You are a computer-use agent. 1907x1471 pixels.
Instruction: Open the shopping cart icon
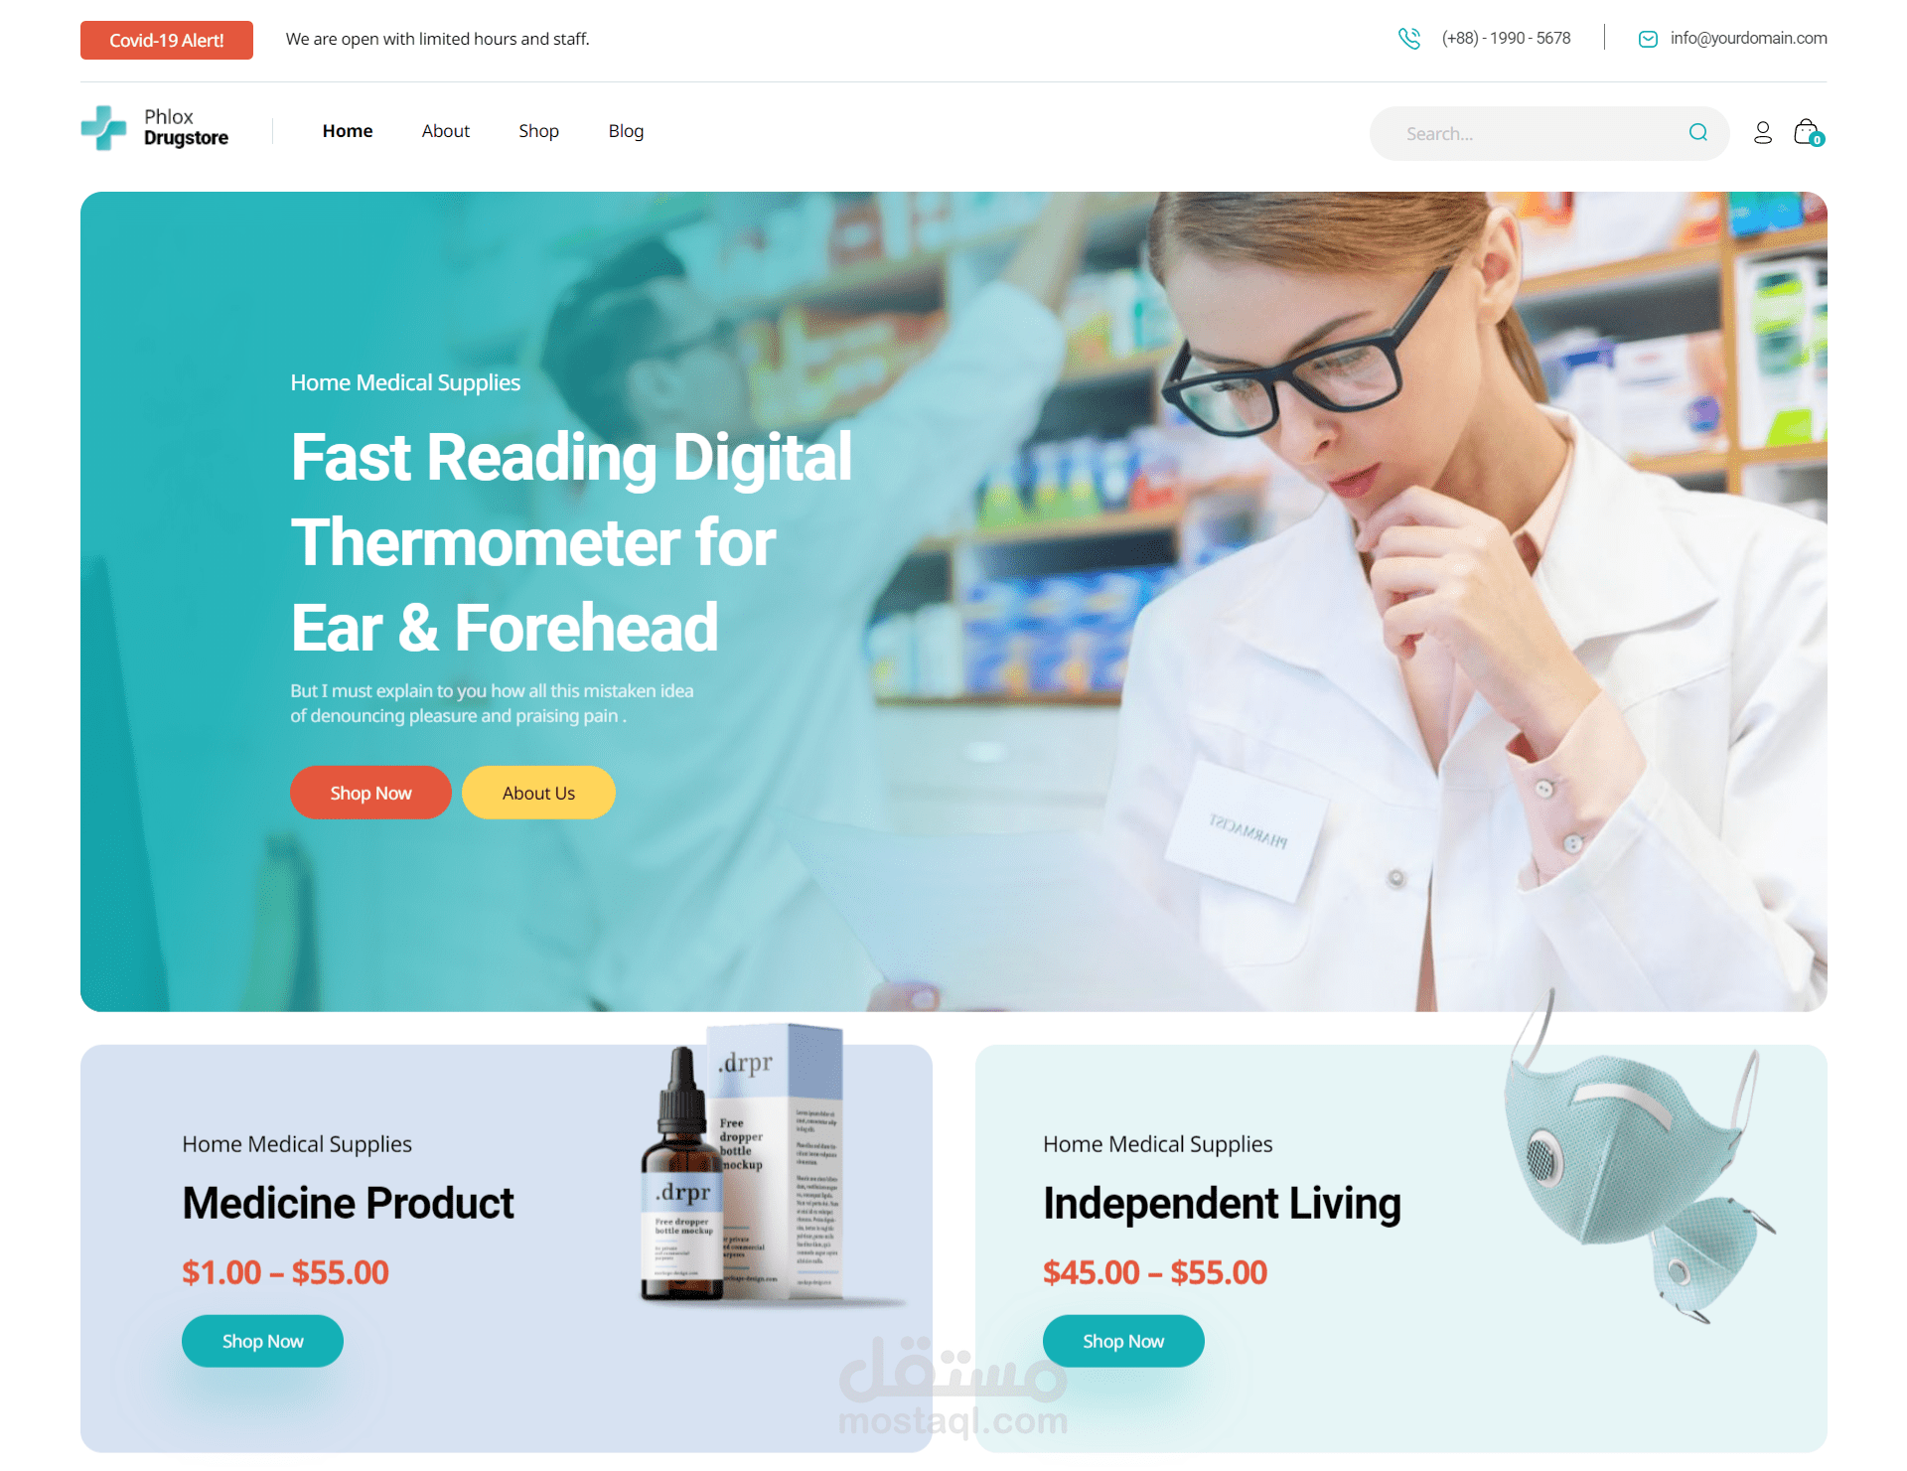[x=1808, y=132]
